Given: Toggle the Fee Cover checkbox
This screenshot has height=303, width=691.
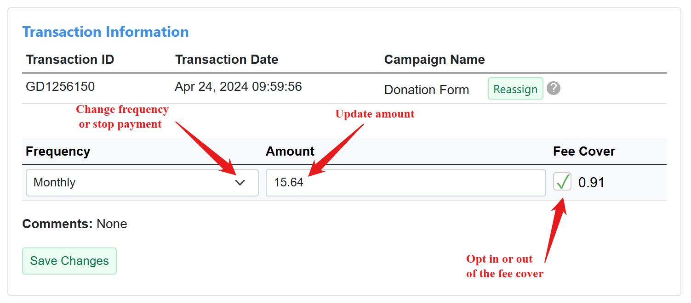Looking at the screenshot, I should 562,182.
